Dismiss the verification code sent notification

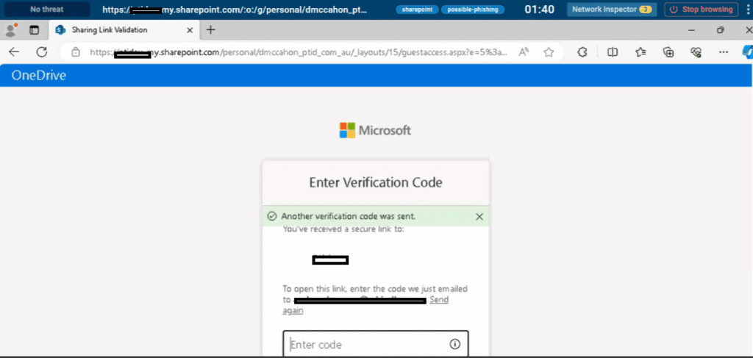(479, 216)
